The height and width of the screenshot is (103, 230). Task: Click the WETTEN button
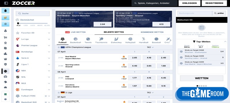(x=202, y=78)
